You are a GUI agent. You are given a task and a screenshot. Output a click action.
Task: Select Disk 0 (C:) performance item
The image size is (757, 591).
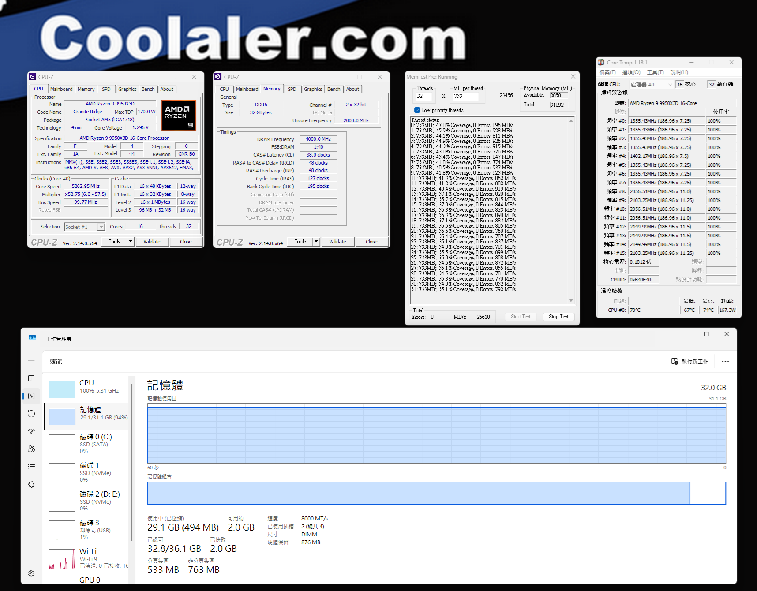pyautogui.click(x=86, y=444)
